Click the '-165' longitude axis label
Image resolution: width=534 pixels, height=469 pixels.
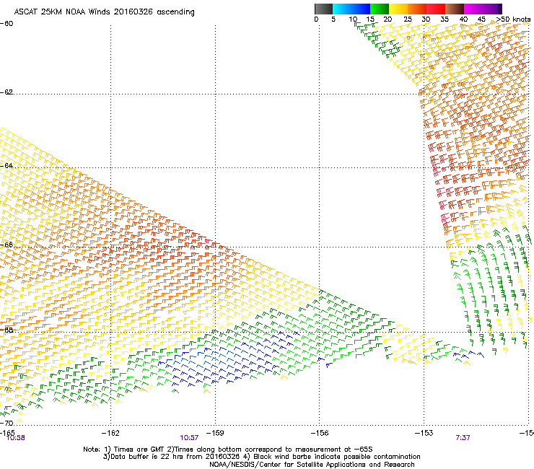7,432
